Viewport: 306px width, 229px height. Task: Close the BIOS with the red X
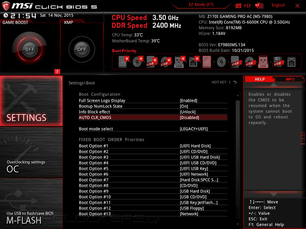pyautogui.click(x=297, y=6)
